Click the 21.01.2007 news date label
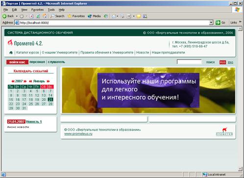This screenshot has height=178, width=244. point(16,122)
